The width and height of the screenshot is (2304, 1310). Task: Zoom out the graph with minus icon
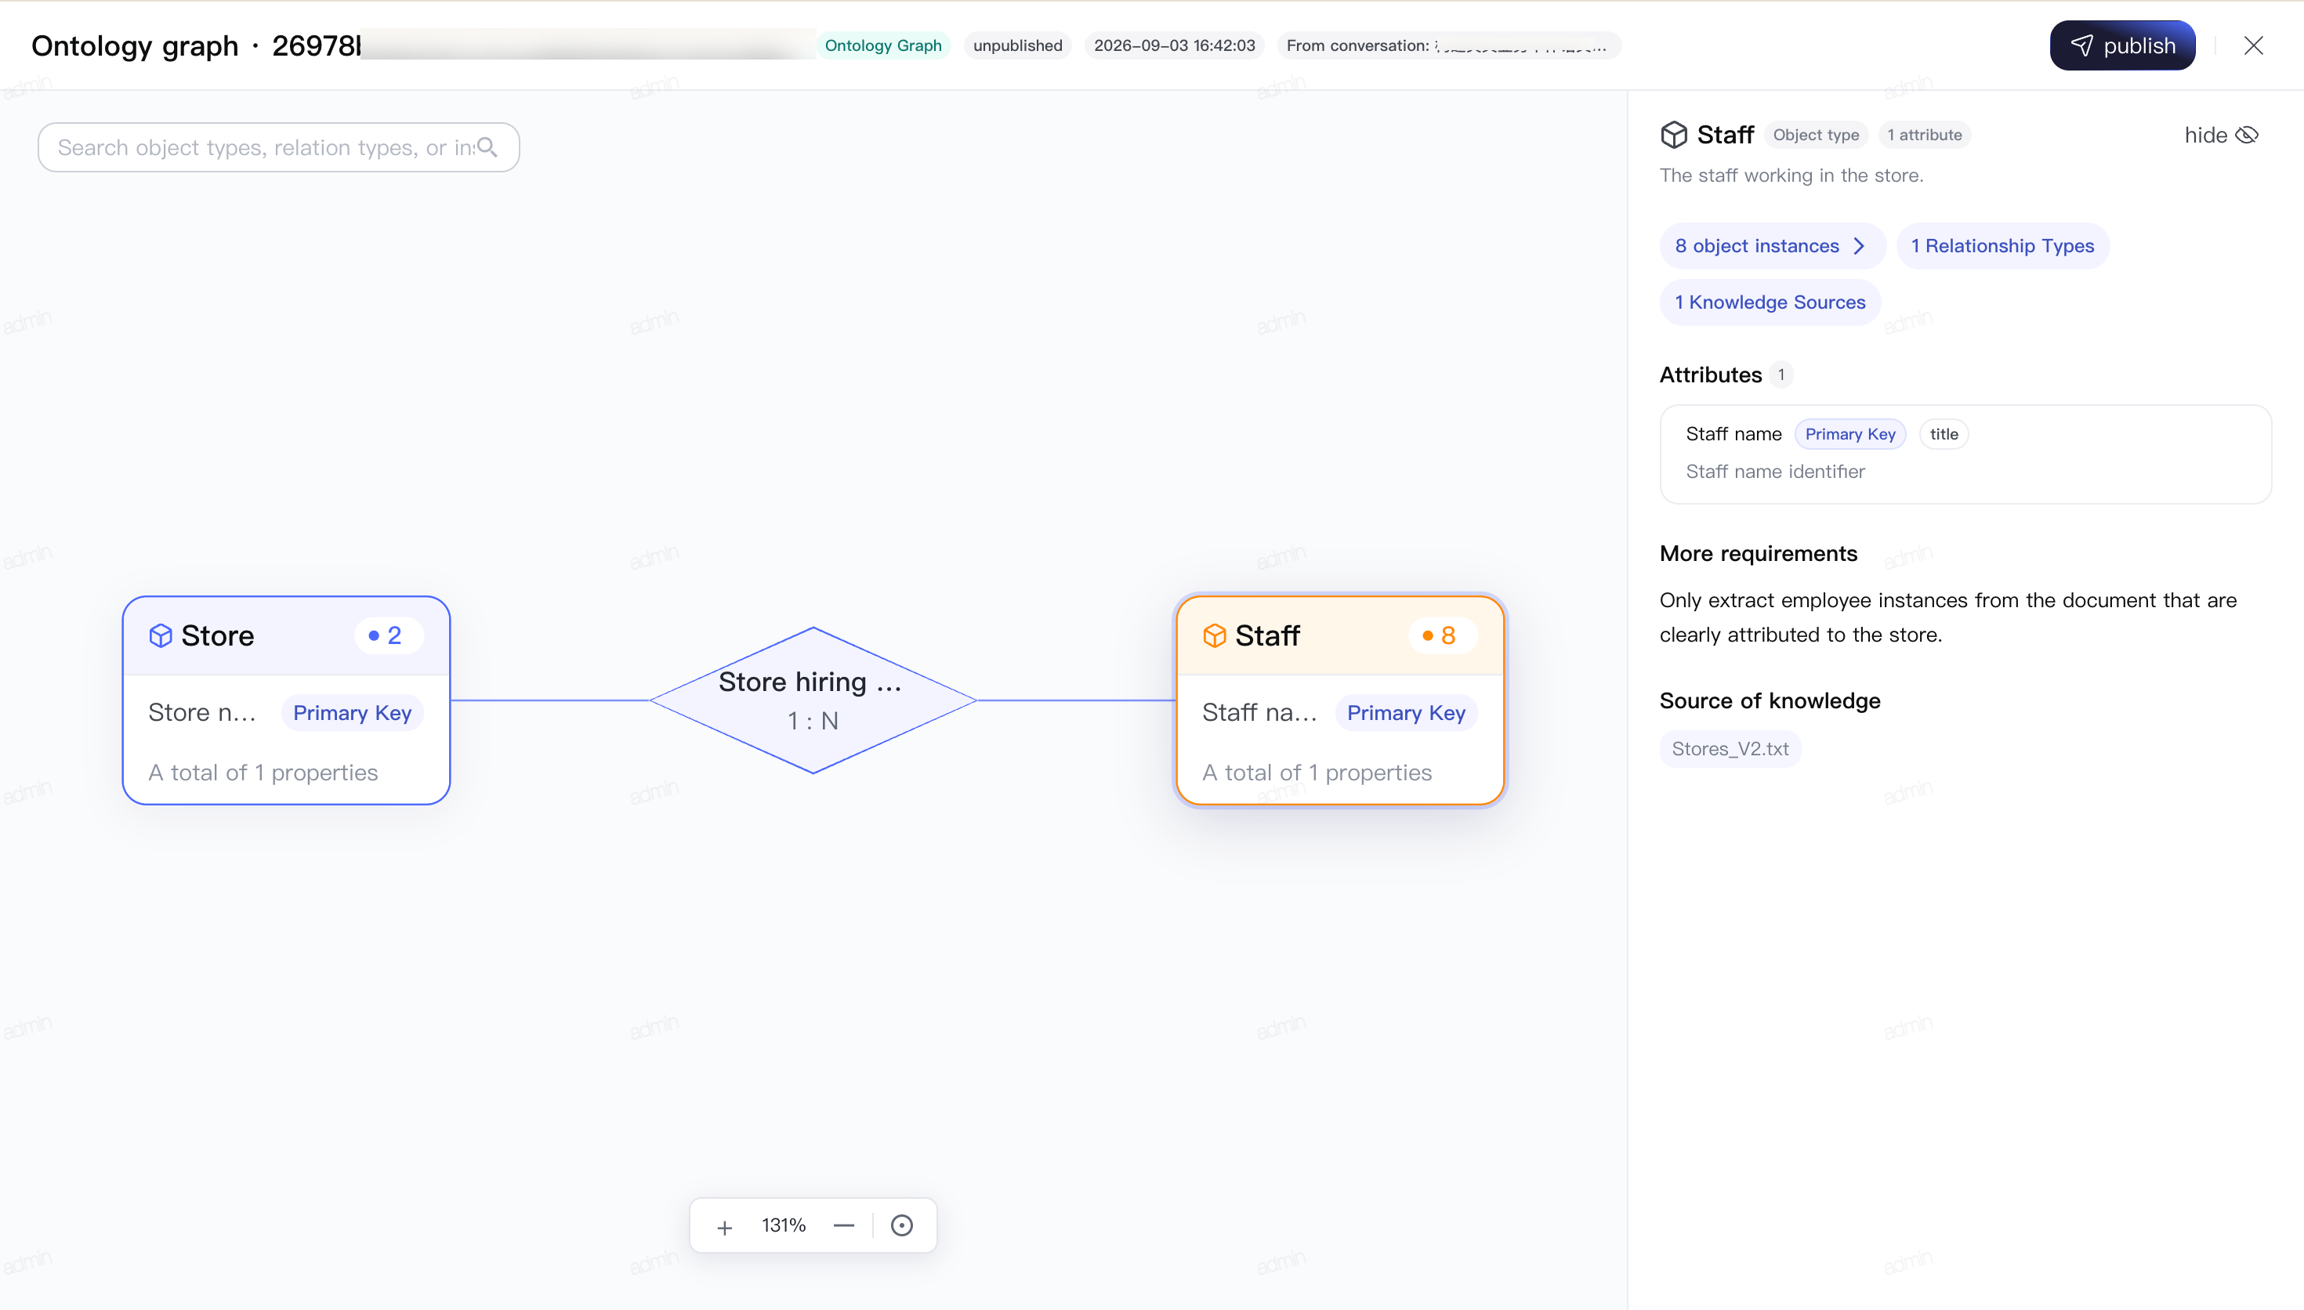[843, 1225]
